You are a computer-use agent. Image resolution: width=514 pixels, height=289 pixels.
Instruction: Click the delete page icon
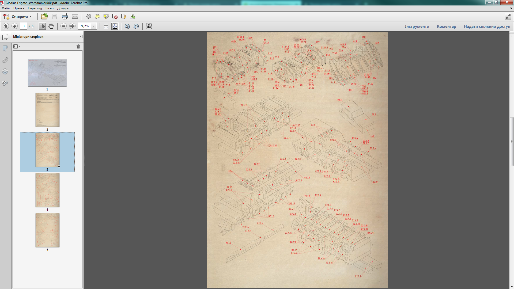115,16
